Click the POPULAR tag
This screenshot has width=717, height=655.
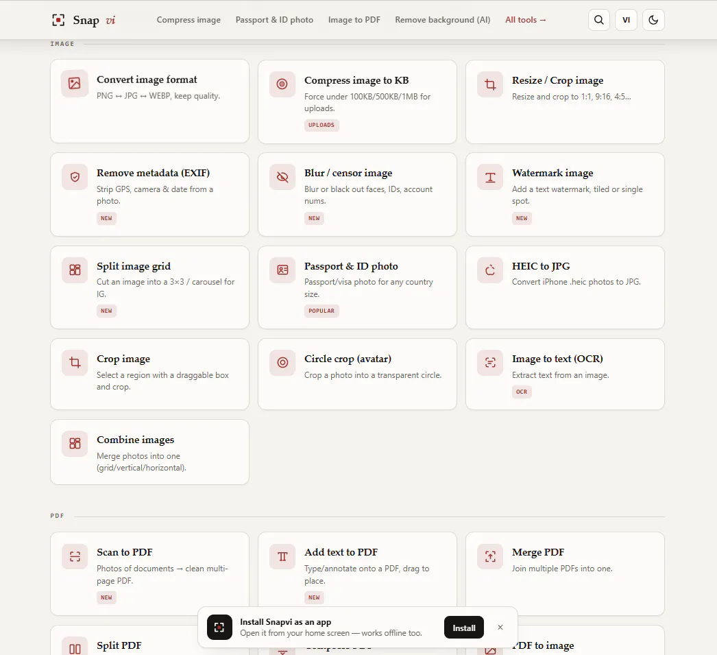pyautogui.click(x=321, y=311)
